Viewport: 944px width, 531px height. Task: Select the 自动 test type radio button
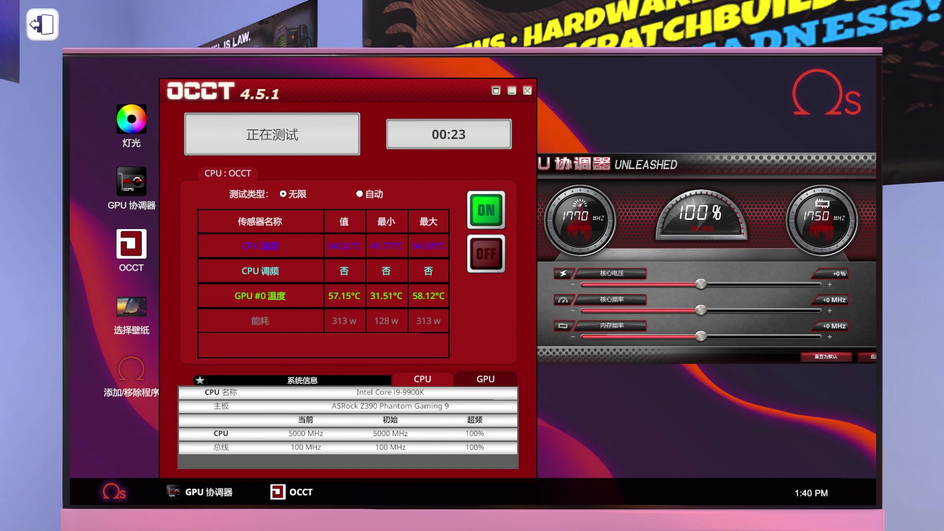[x=359, y=194]
